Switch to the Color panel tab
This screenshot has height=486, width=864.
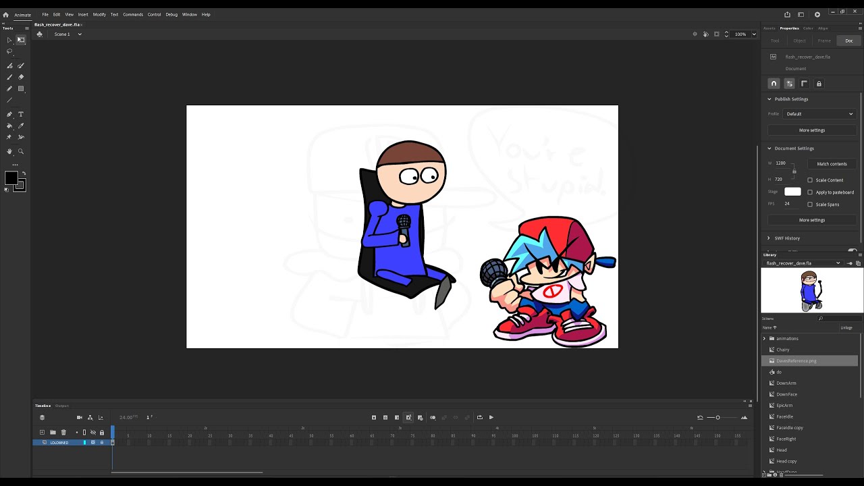click(x=808, y=28)
